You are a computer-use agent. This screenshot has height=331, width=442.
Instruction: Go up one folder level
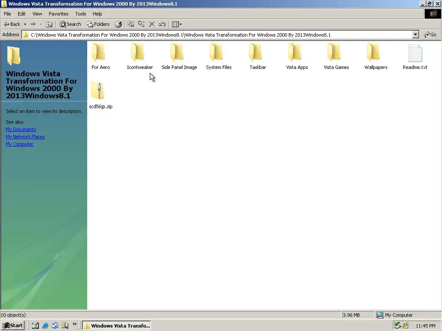pos(49,24)
